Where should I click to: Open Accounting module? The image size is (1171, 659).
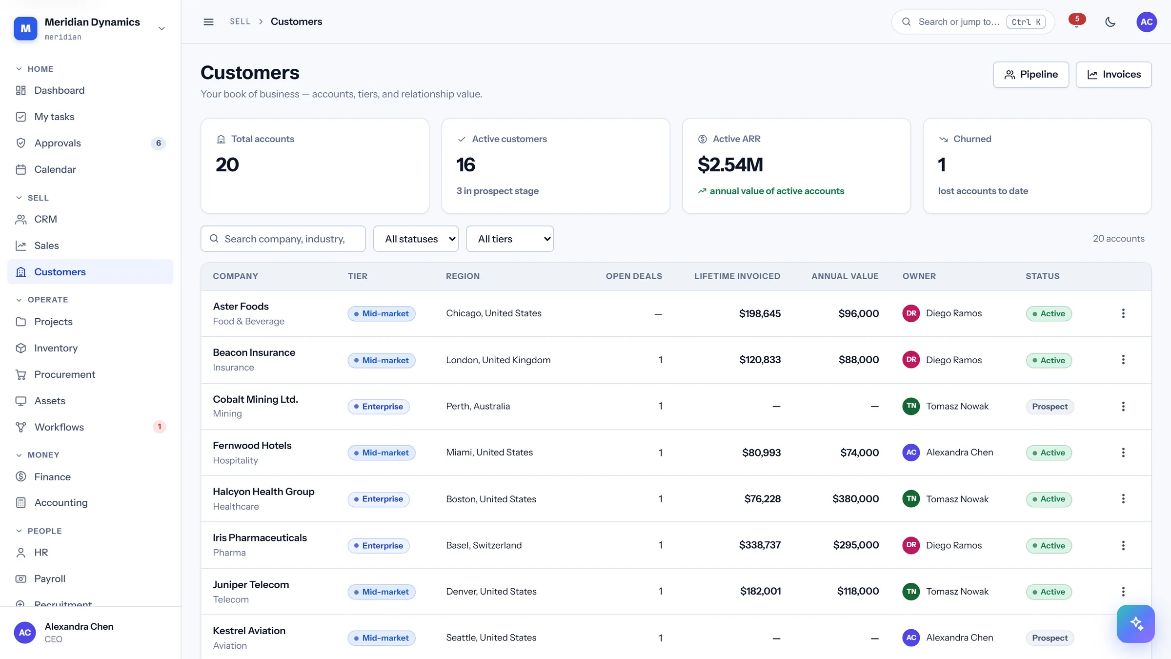90,502
